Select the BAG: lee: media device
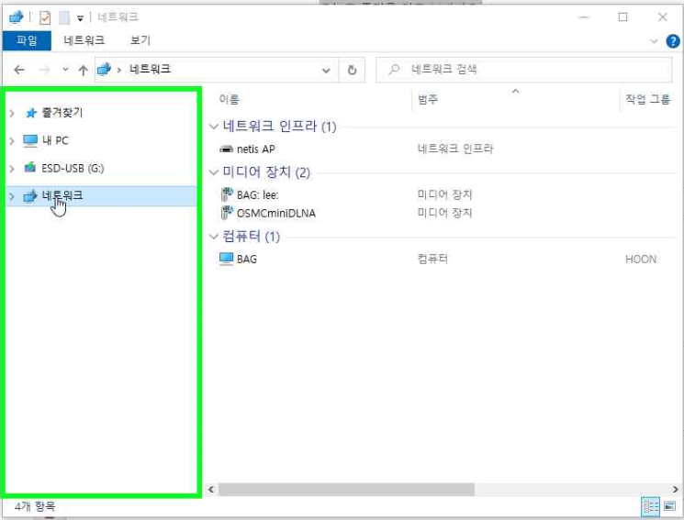 pyautogui.click(x=258, y=194)
